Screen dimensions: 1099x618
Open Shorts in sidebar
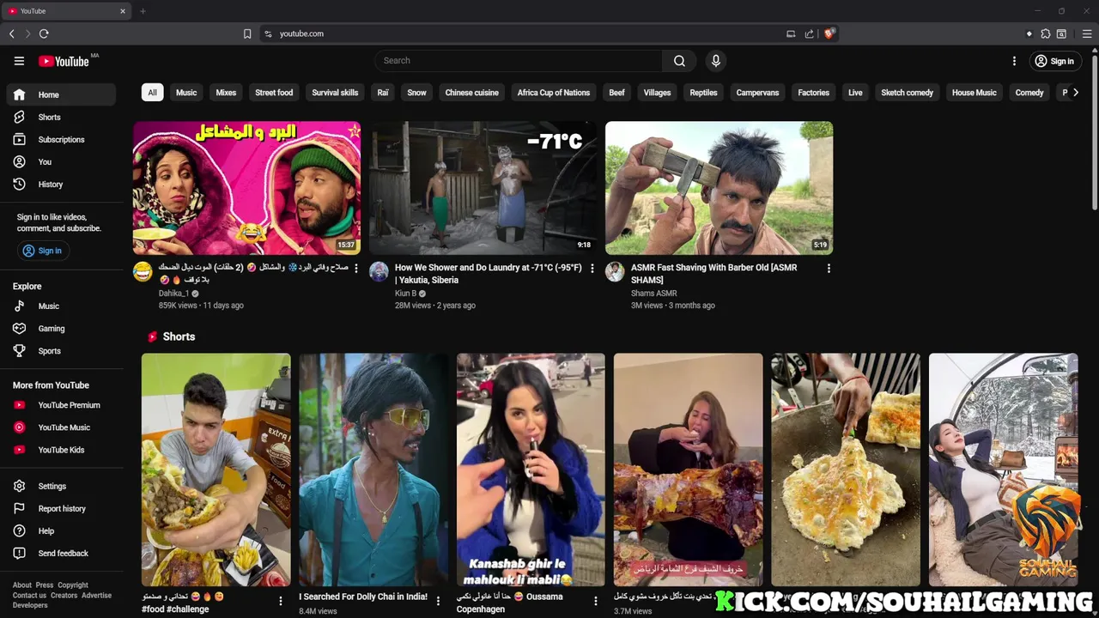[x=60, y=117]
